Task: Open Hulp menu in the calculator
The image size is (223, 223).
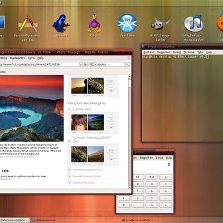Action: click(x=169, y=158)
